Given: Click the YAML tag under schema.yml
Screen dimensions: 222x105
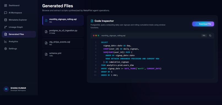Looking at the screenshot, I should (x=51, y=56).
